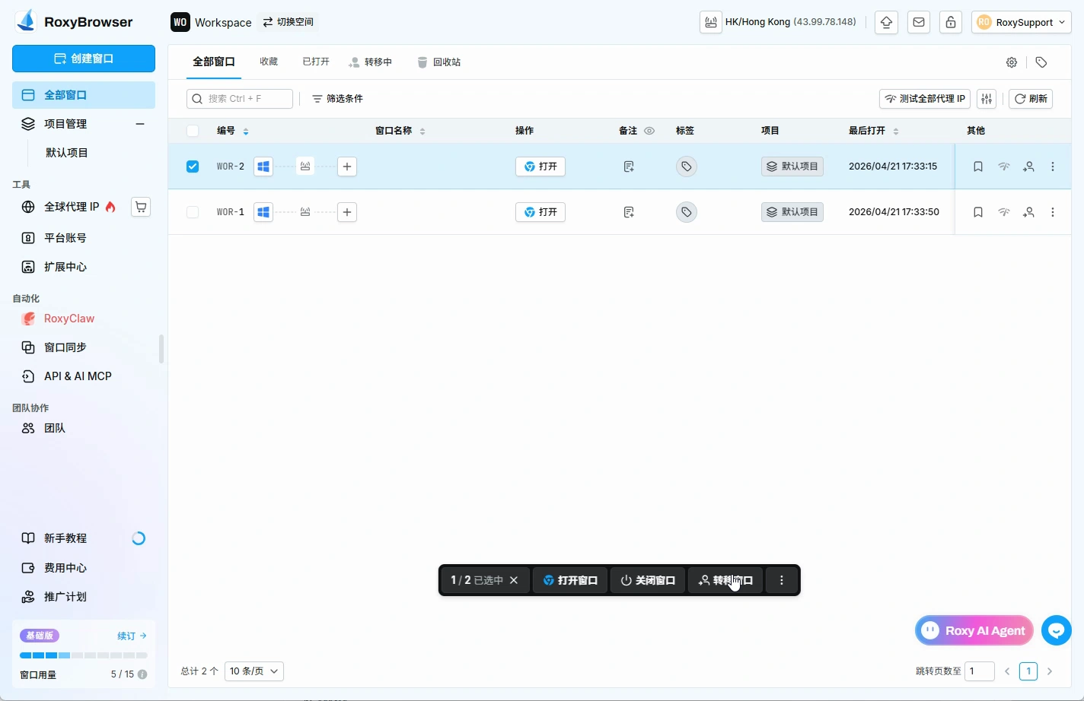Click the 新手教程 progress ring
The image size is (1084, 701).
(139, 538)
